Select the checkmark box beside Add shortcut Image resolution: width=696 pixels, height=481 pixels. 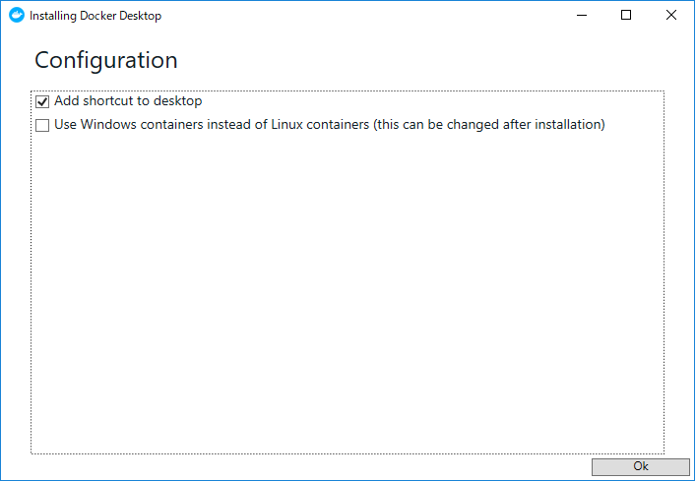(42, 102)
